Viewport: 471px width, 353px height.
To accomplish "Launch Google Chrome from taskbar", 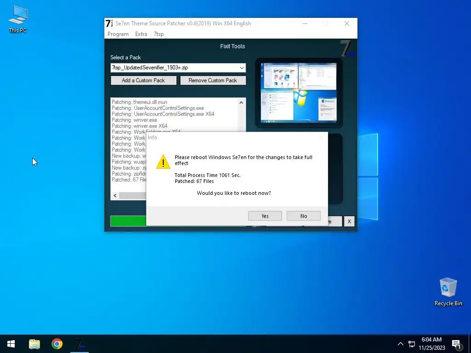I will point(57,344).
